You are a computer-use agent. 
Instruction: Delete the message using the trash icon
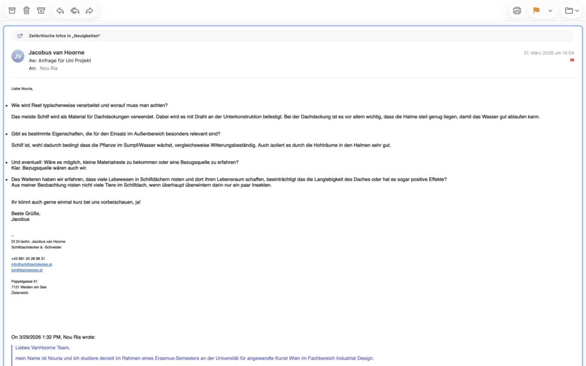pos(26,10)
